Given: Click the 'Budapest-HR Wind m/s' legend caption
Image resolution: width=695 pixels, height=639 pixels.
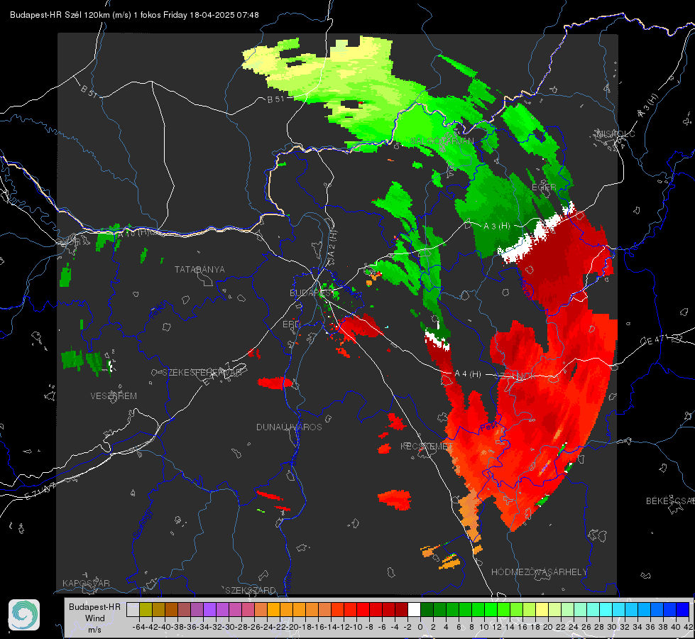Looking at the screenshot, I should click(94, 618).
